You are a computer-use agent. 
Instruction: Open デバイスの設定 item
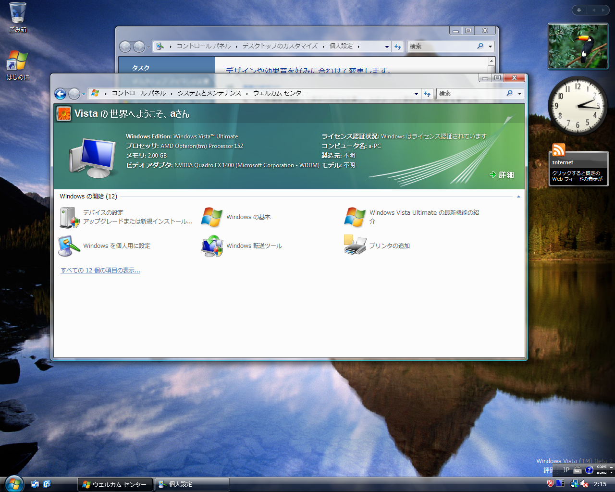coord(126,217)
